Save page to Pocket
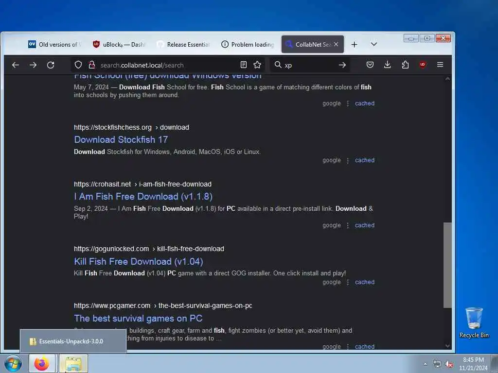The width and height of the screenshot is (498, 373). [370, 65]
